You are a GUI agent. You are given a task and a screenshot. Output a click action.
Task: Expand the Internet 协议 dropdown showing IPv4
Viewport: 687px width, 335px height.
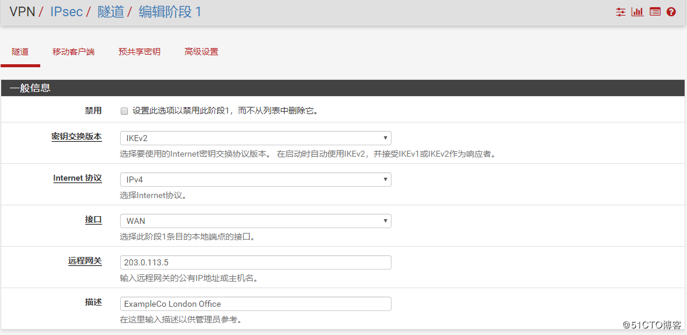(255, 180)
